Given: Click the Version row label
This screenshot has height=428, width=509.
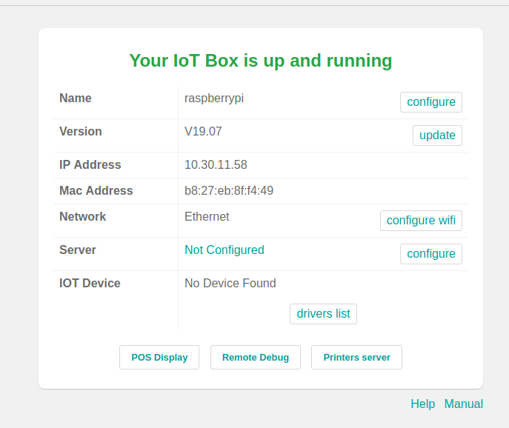Looking at the screenshot, I should 81,131.
